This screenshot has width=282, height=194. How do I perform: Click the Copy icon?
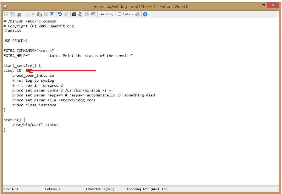click(x=27, y=14)
